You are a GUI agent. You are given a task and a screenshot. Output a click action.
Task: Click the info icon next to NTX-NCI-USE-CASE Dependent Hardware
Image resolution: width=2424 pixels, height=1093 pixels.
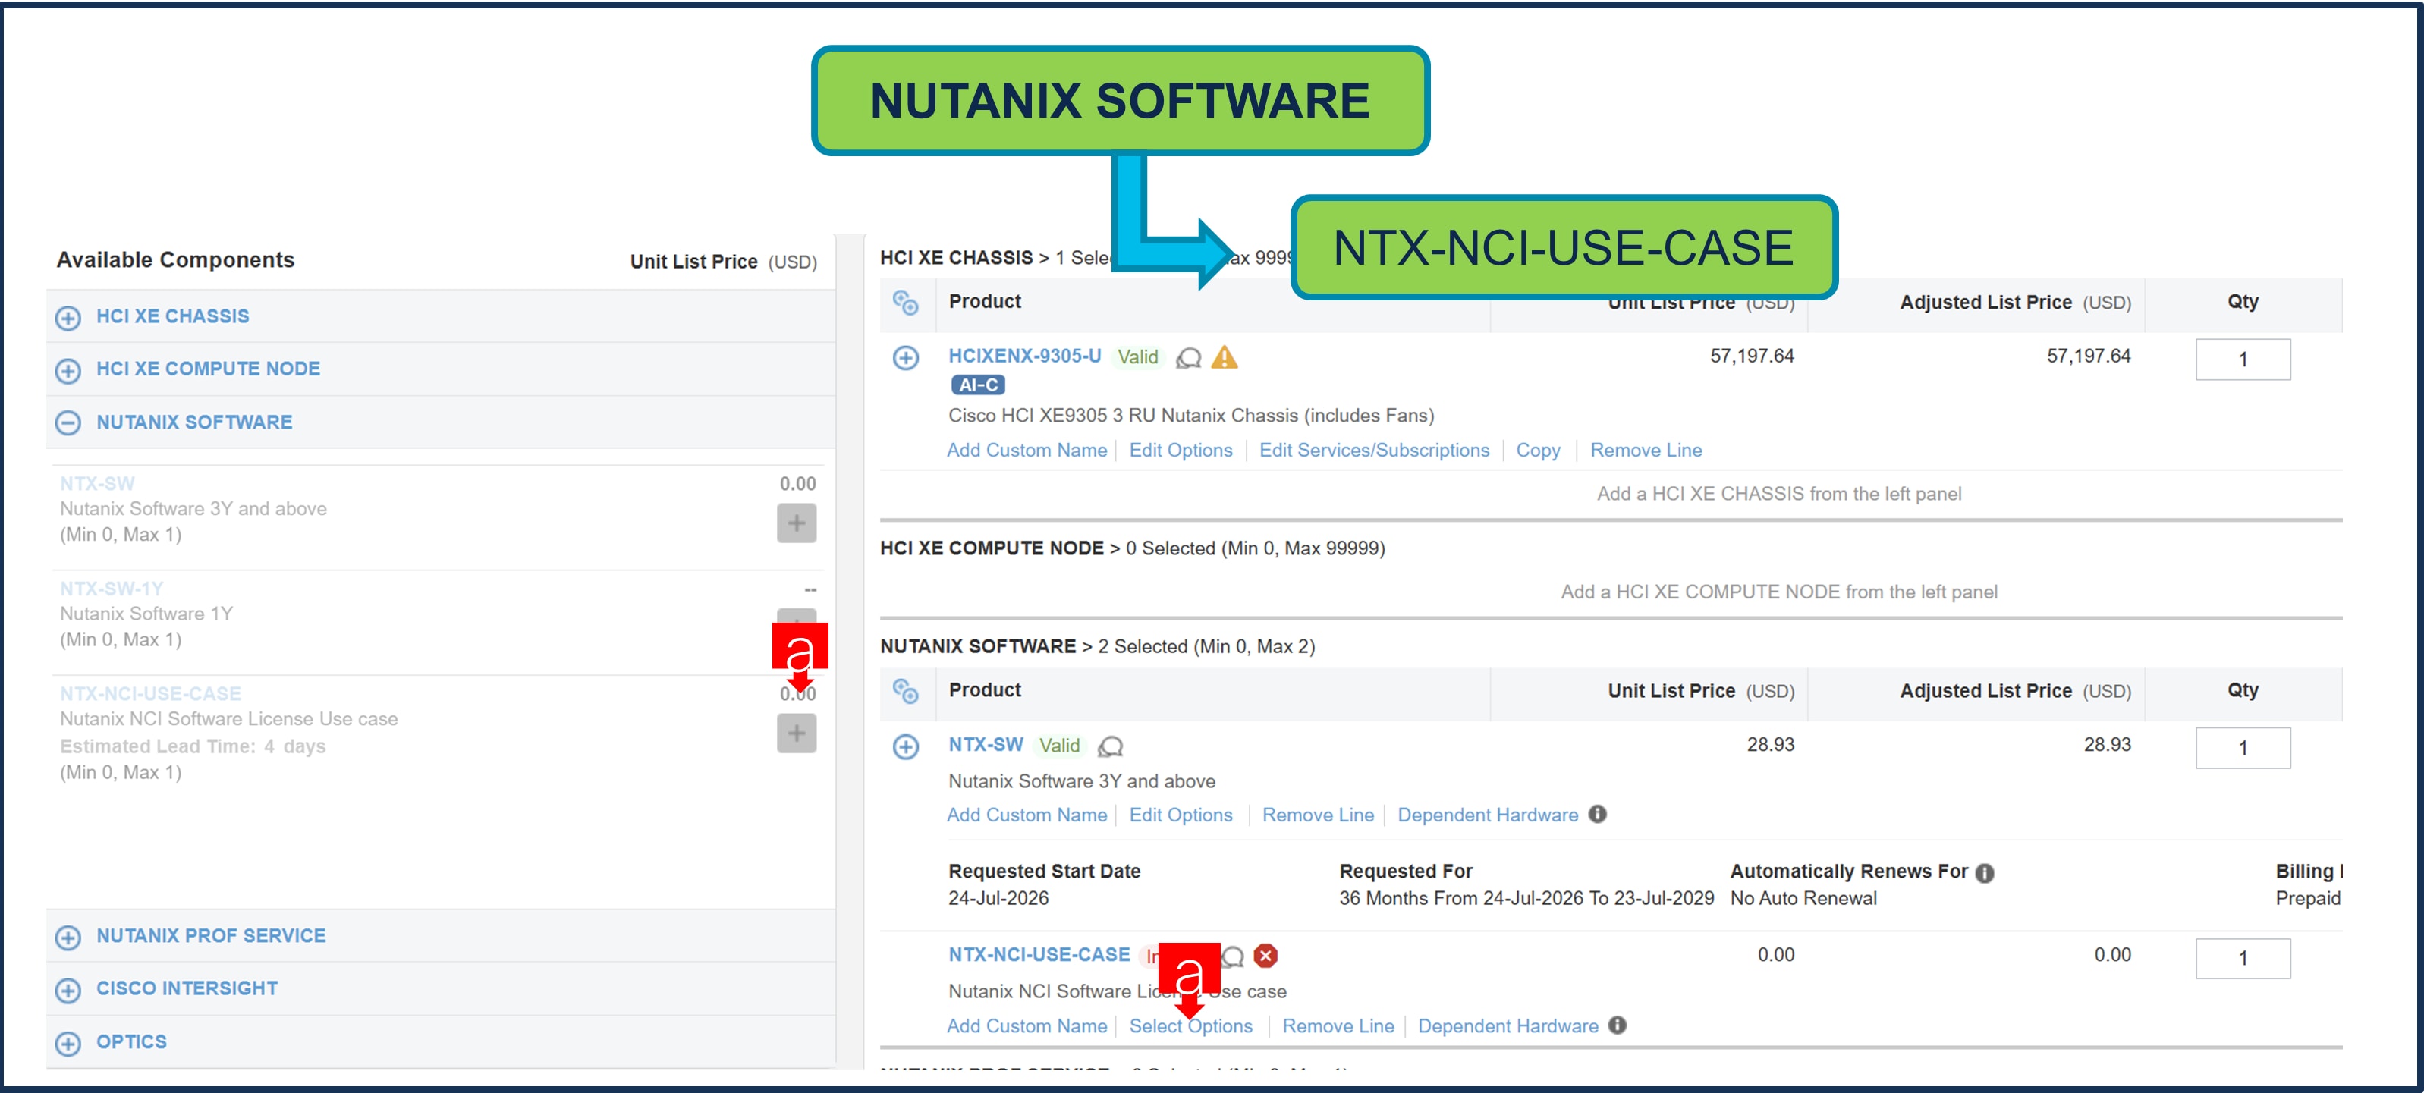click(x=1617, y=1024)
